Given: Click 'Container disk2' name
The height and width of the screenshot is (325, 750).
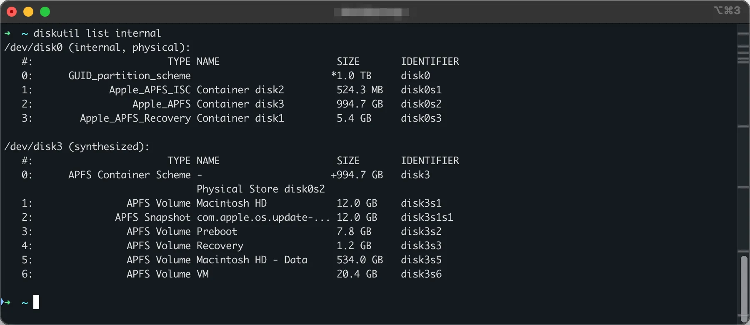Looking at the screenshot, I should pos(240,90).
